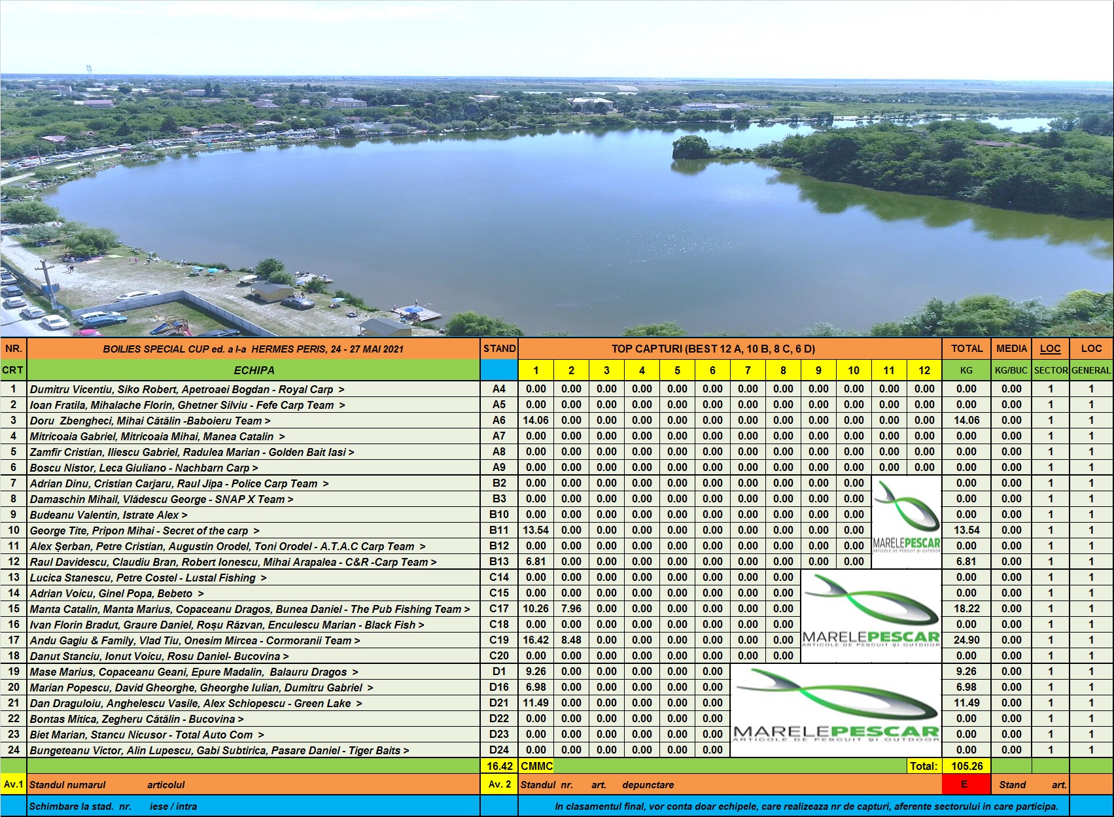Select the TOTAL header cell
Image resolution: width=1114 pixels, height=817 pixels.
point(966,349)
